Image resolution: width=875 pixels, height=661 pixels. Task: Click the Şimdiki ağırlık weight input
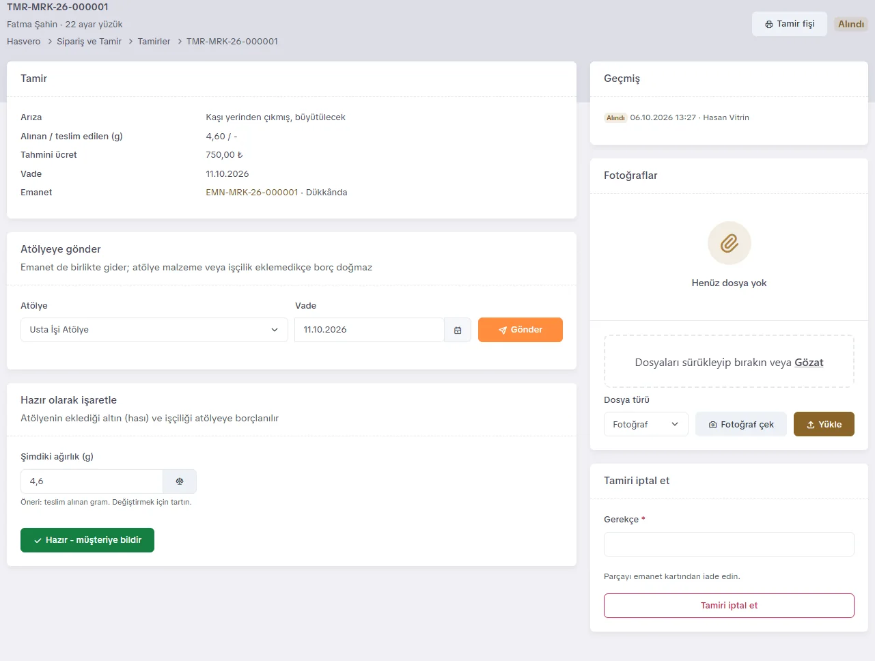[92, 481]
